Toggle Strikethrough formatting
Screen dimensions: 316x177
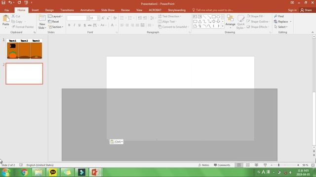[x=90, y=25]
